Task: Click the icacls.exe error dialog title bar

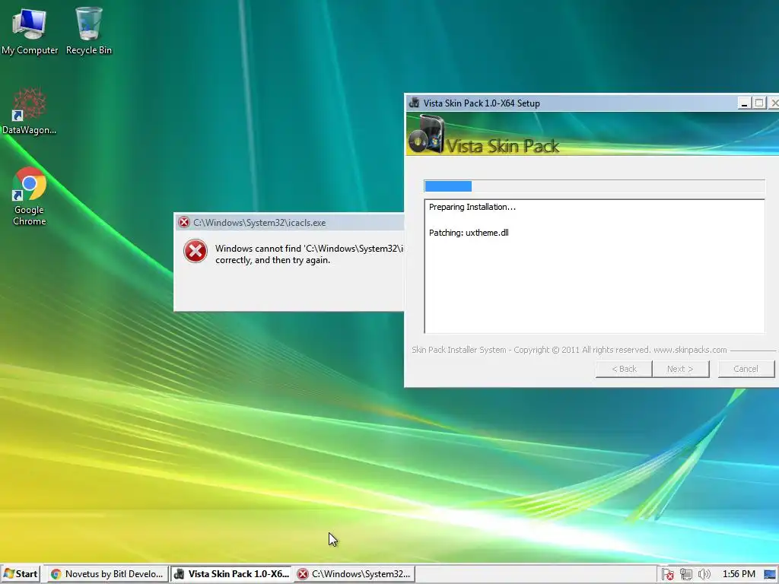Action: (289, 223)
